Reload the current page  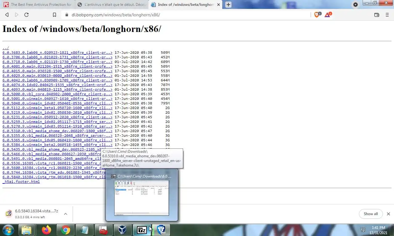(x=26, y=15)
